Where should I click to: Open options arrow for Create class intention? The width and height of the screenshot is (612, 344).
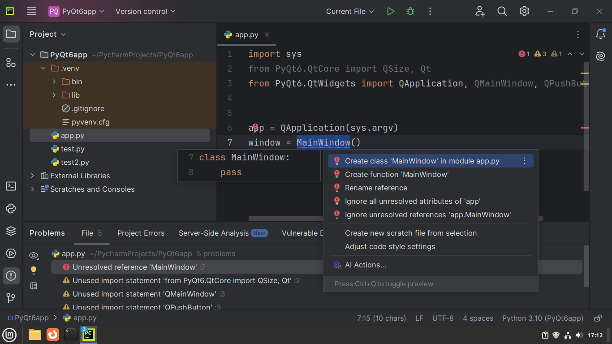(x=525, y=161)
